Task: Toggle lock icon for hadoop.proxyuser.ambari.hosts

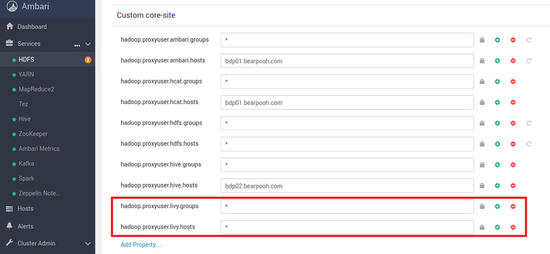Action: tap(482, 61)
